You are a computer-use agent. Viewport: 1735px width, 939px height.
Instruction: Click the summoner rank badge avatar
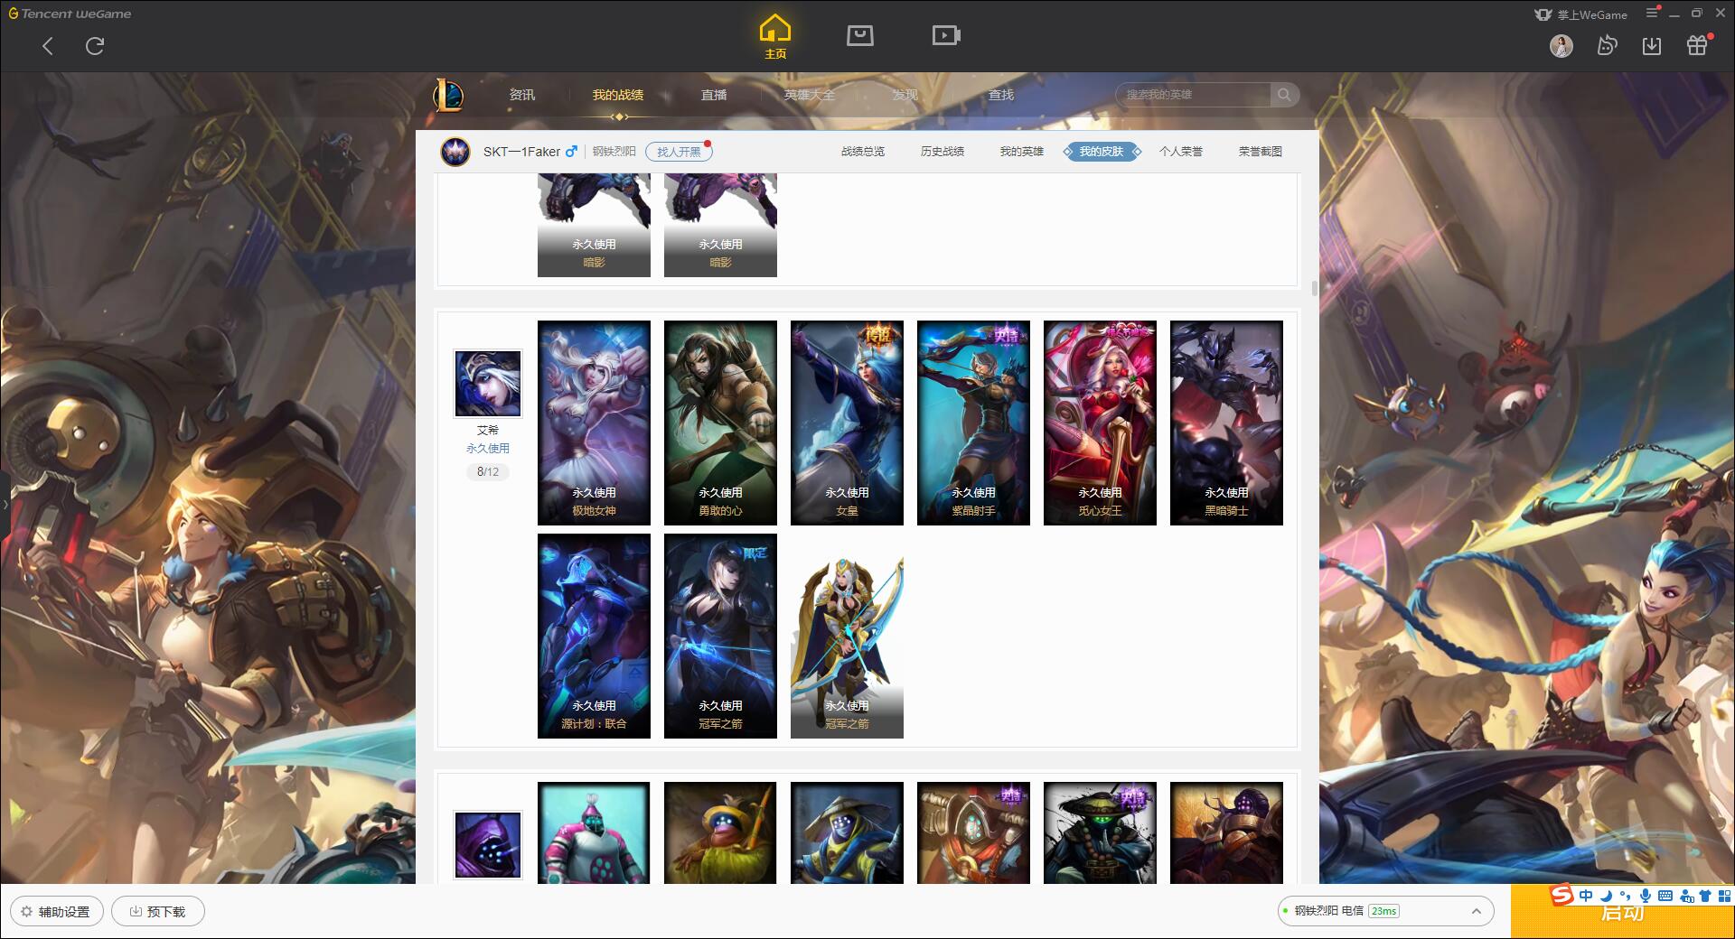click(x=455, y=152)
